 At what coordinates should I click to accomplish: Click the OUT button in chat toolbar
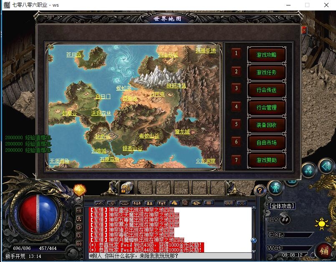pos(229,203)
